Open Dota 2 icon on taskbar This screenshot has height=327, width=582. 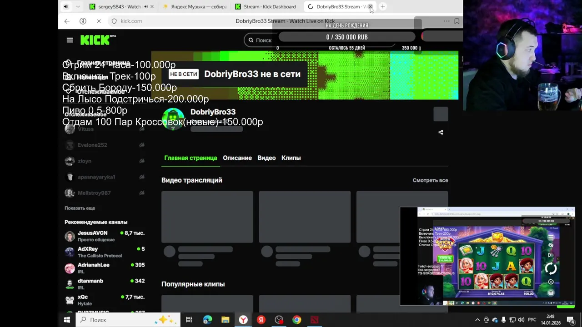(314, 320)
